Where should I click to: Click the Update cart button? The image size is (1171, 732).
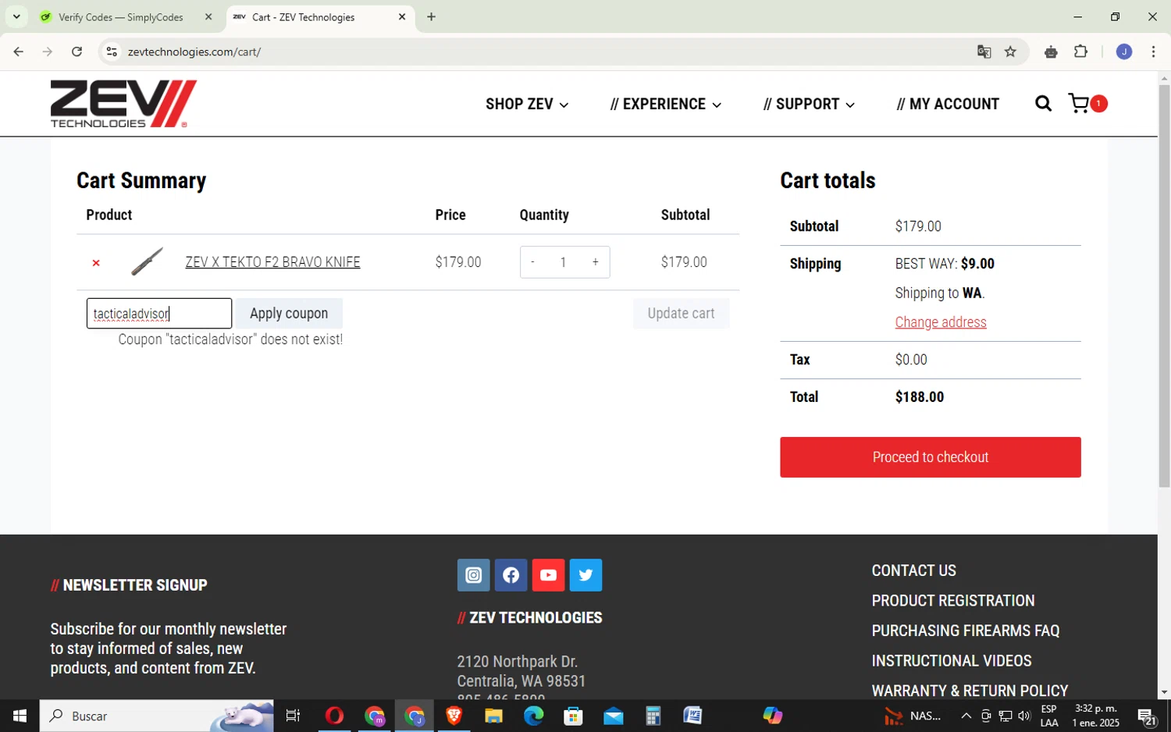[x=681, y=314]
